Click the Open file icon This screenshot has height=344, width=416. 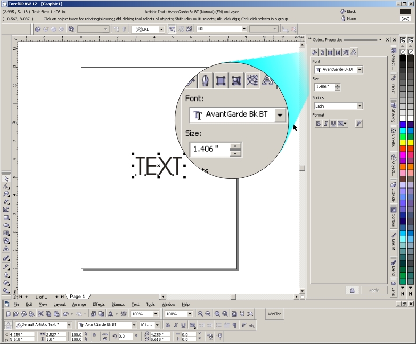[x=16, y=314]
